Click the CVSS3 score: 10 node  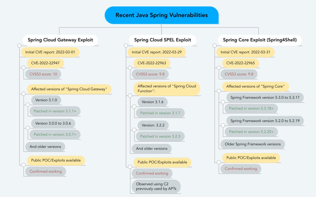coord(43,74)
